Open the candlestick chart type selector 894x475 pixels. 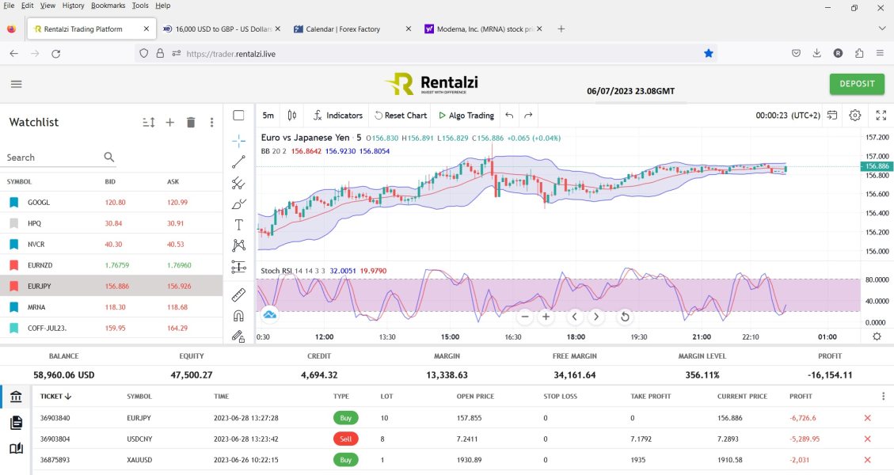292,116
